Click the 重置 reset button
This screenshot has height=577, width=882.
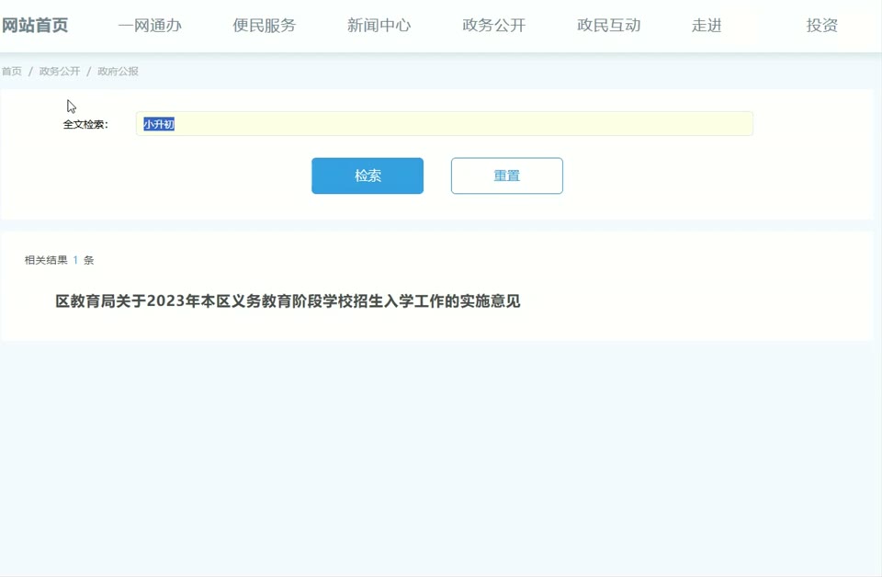click(x=507, y=176)
